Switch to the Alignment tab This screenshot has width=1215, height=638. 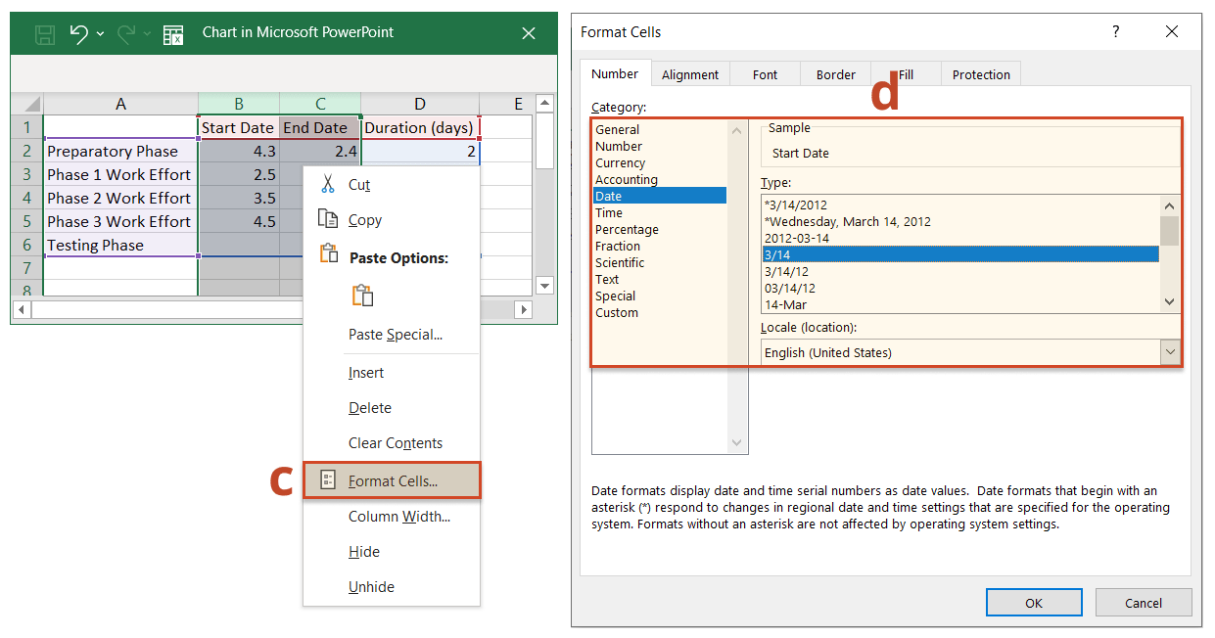[x=690, y=73]
